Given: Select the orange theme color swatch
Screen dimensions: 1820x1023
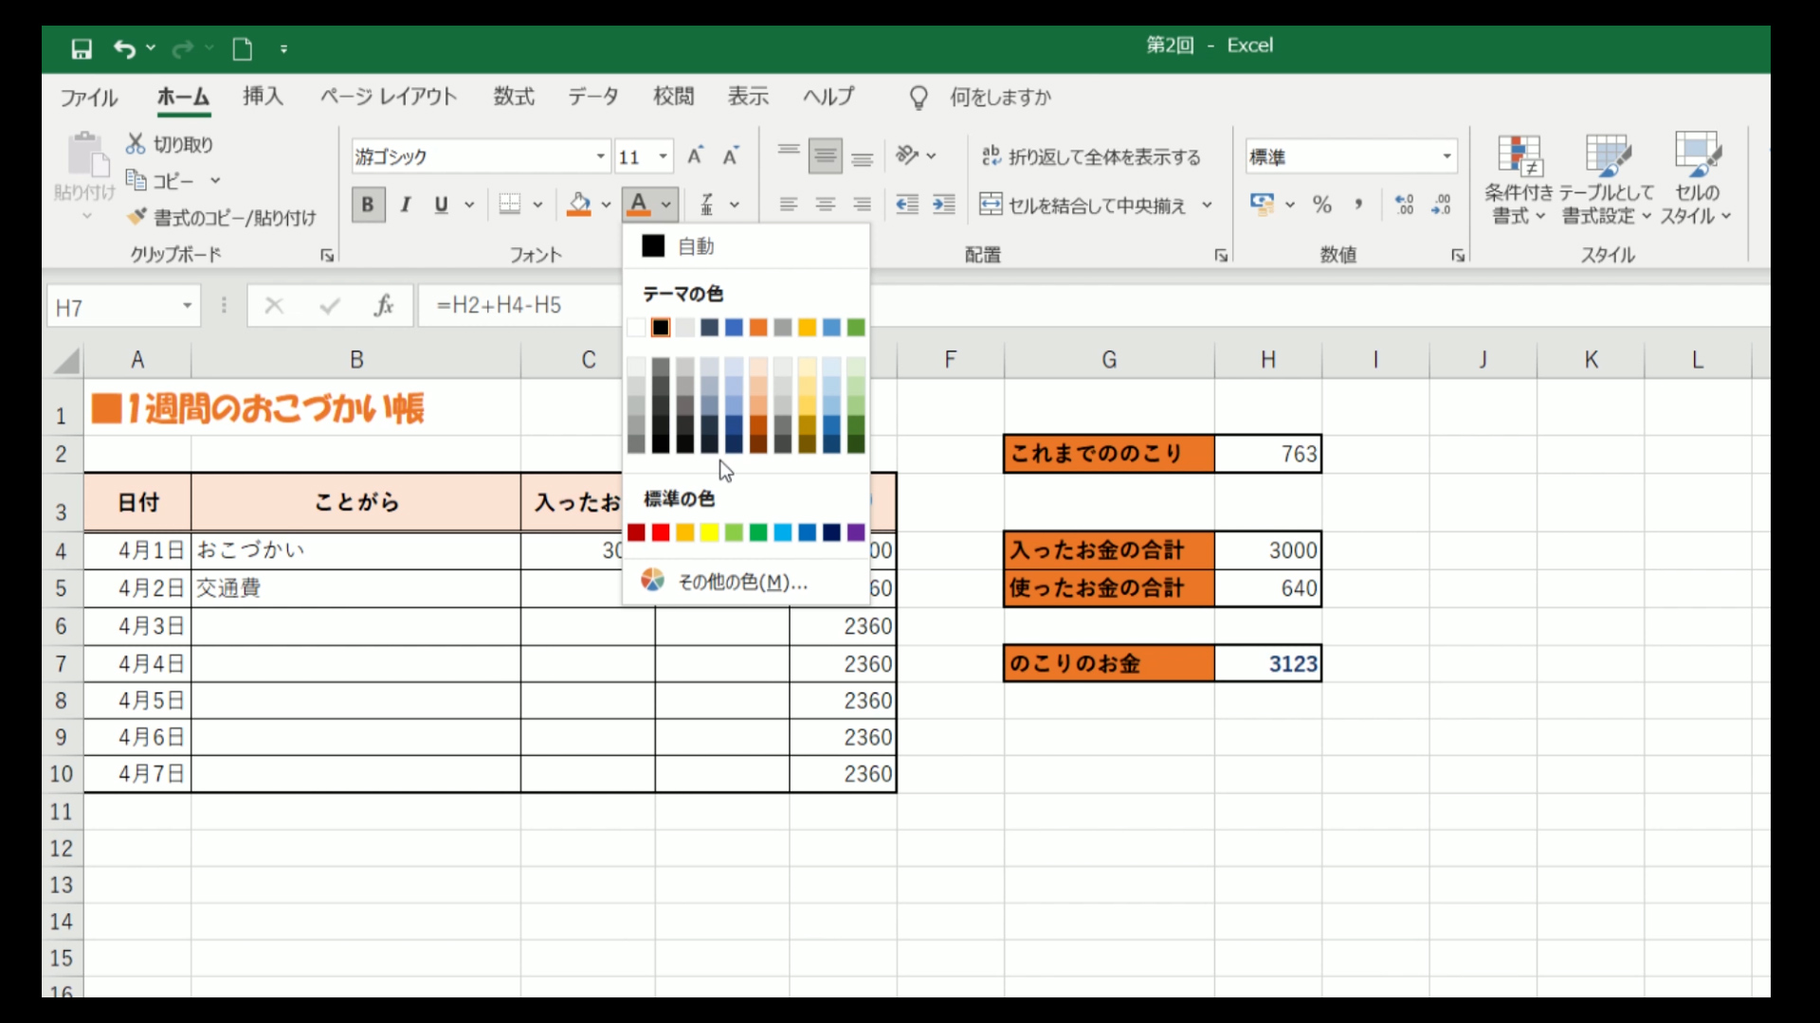Looking at the screenshot, I should pyautogui.click(x=758, y=328).
